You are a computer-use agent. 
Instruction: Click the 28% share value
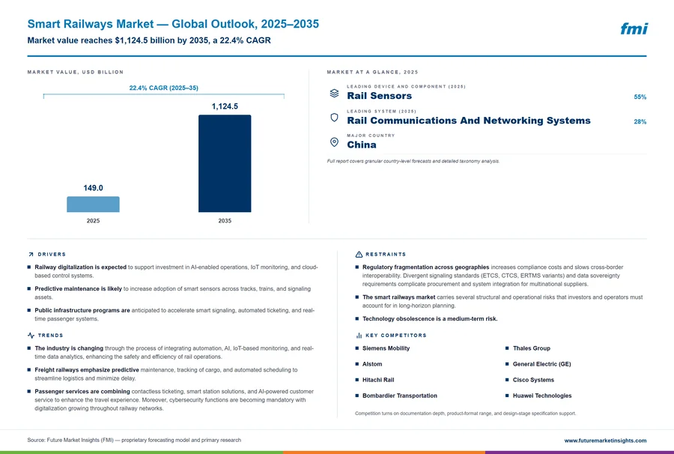(x=640, y=121)
